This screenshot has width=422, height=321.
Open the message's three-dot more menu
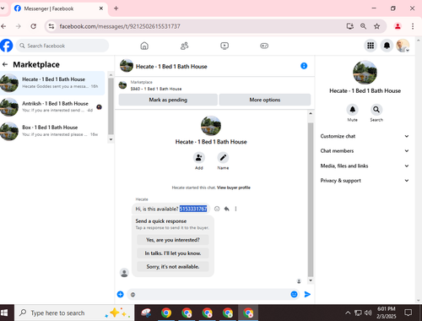pos(235,209)
